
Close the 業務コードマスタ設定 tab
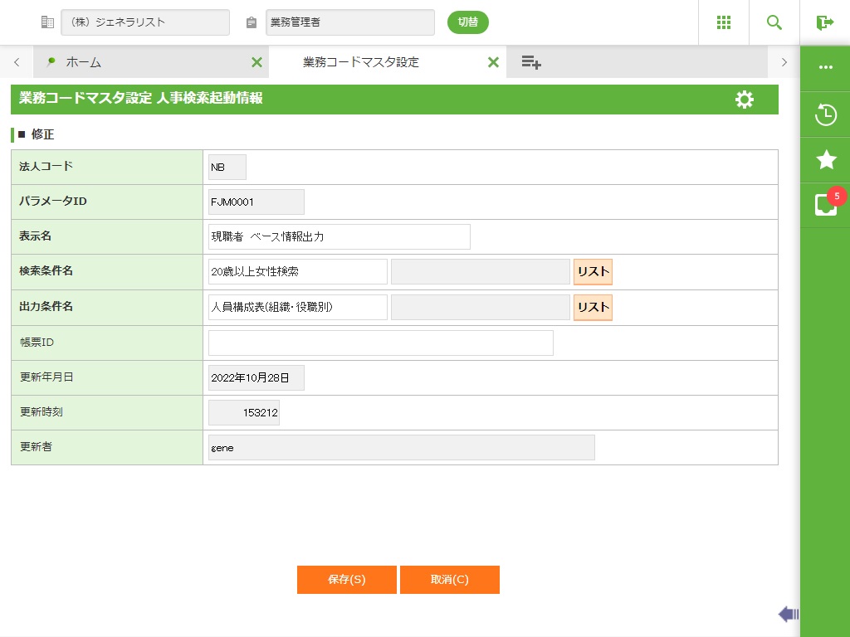tap(493, 62)
